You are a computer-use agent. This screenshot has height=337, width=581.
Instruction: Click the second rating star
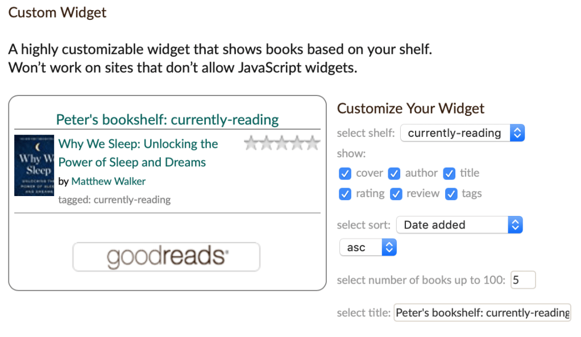click(x=267, y=143)
